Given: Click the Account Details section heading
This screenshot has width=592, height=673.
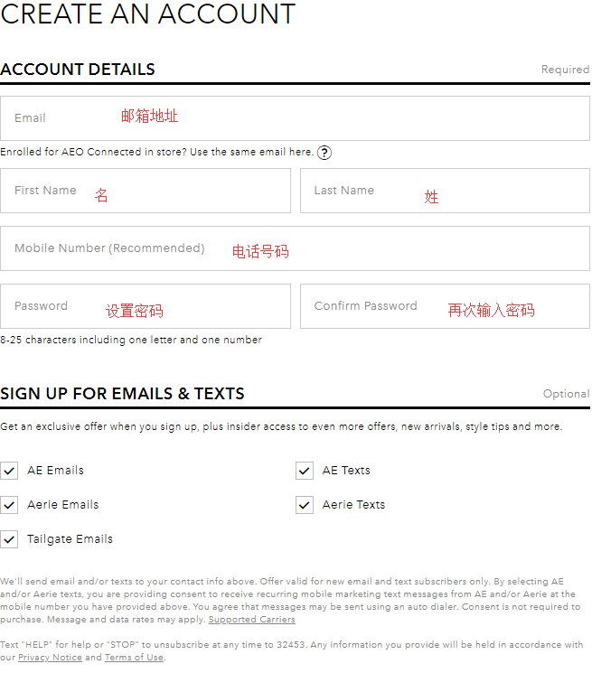Looking at the screenshot, I should point(78,70).
